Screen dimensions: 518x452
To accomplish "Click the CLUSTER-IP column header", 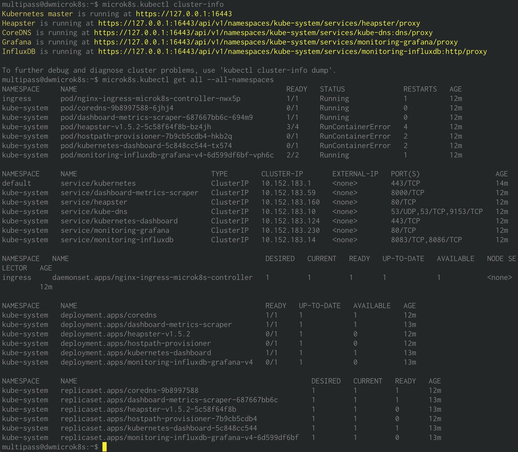I will (282, 174).
